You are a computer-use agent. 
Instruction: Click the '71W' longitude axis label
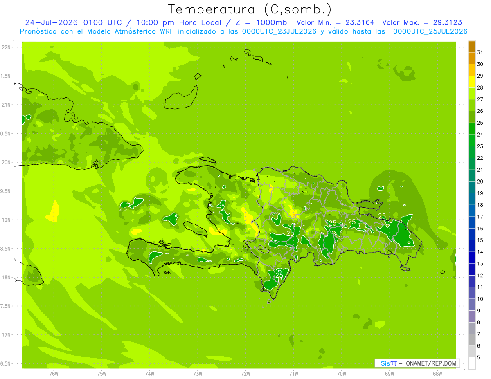pyautogui.click(x=293, y=373)
